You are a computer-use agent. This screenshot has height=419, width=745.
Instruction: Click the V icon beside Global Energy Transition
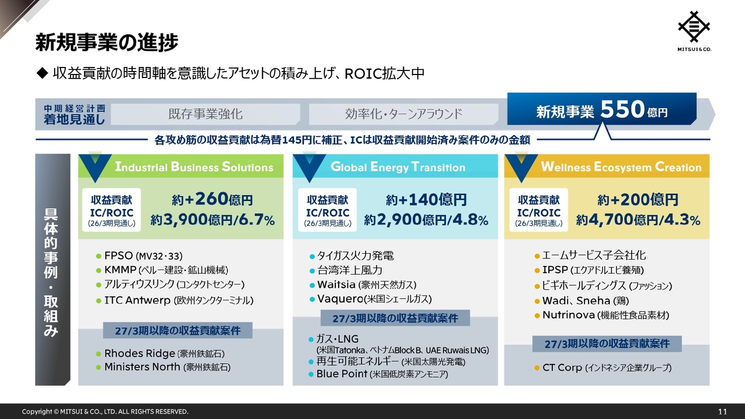tap(309, 166)
